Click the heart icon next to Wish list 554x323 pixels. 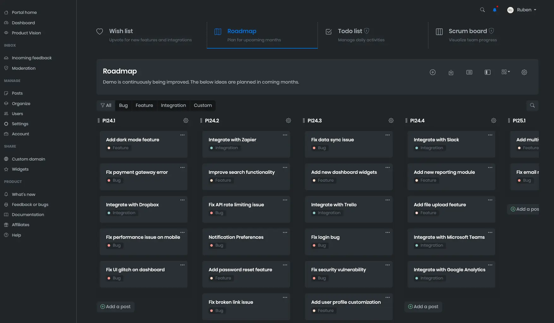point(99,31)
